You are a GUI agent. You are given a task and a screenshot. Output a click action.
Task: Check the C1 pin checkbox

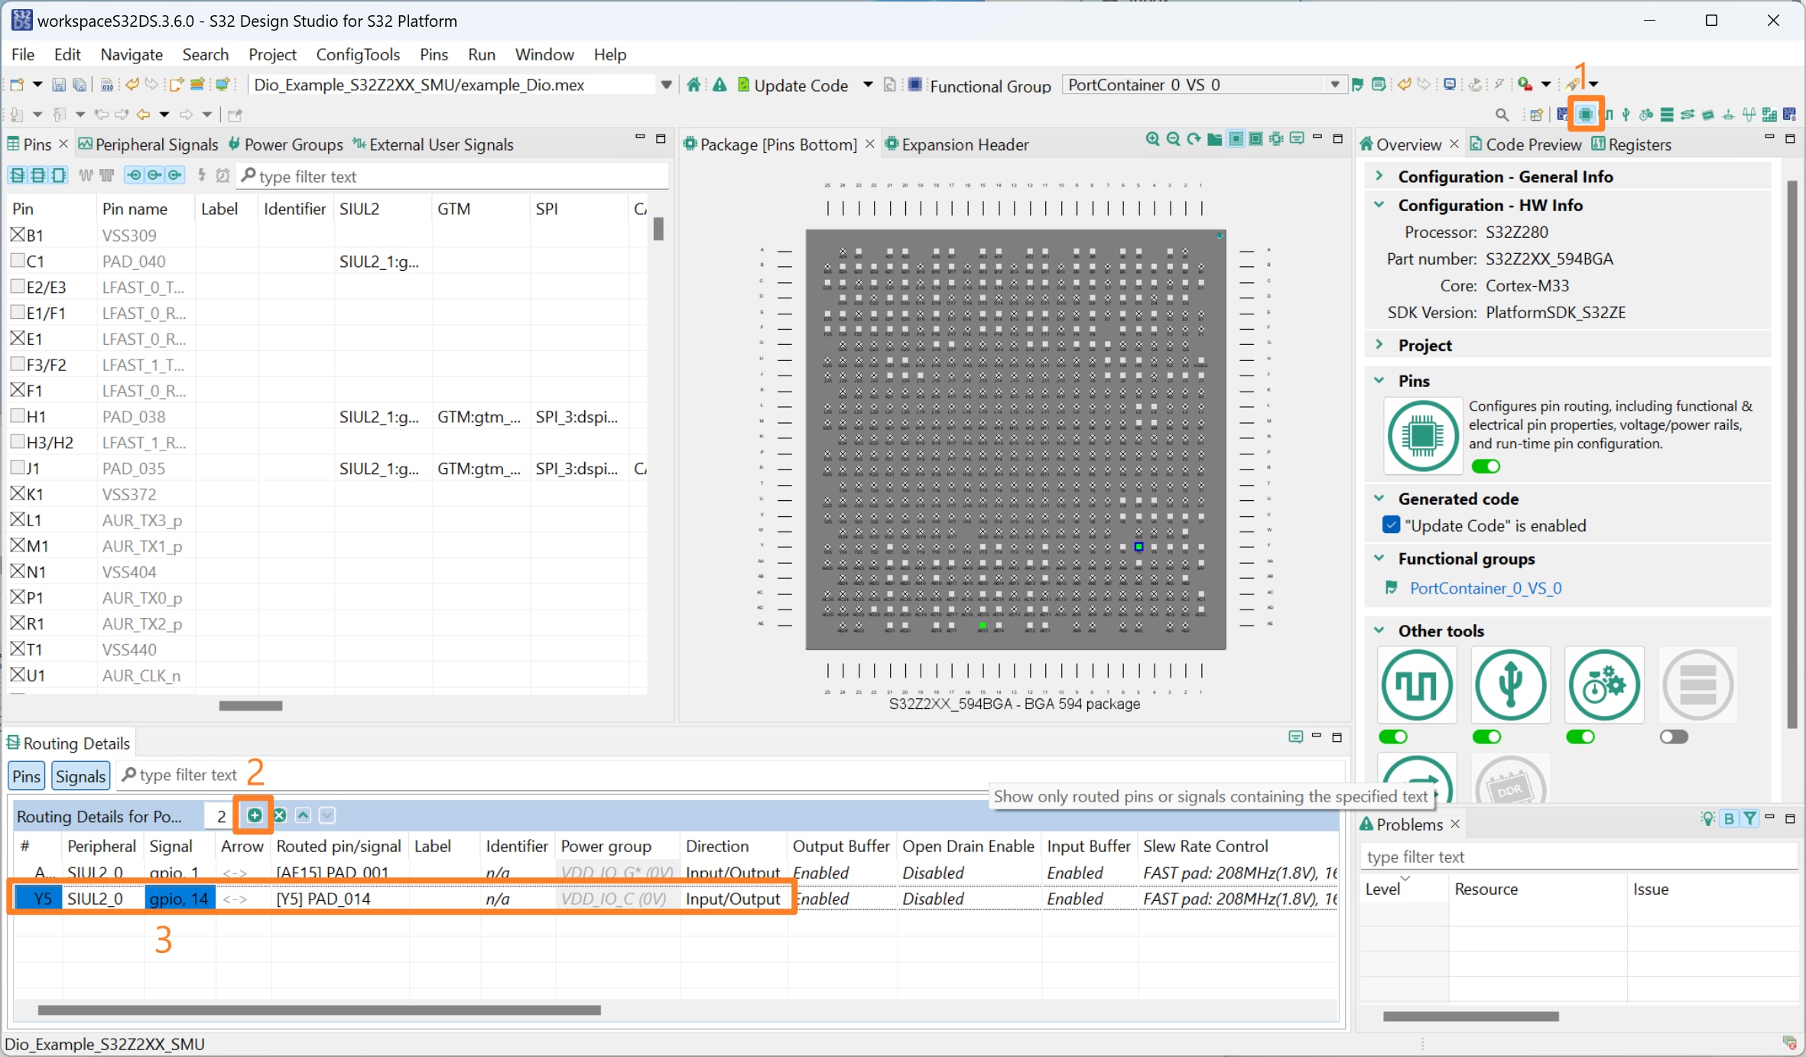pyautogui.click(x=18, y=261)
